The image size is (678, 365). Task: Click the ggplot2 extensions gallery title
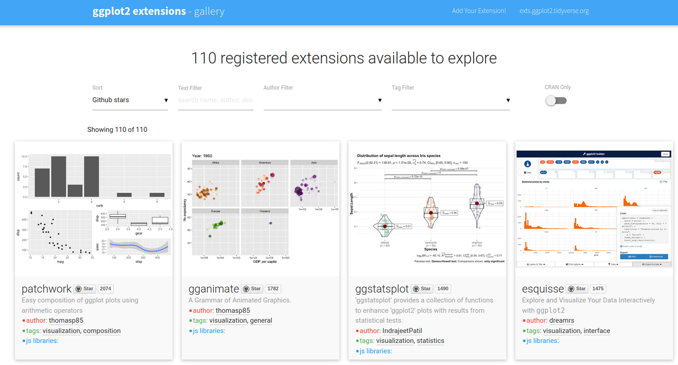(158, 11)
